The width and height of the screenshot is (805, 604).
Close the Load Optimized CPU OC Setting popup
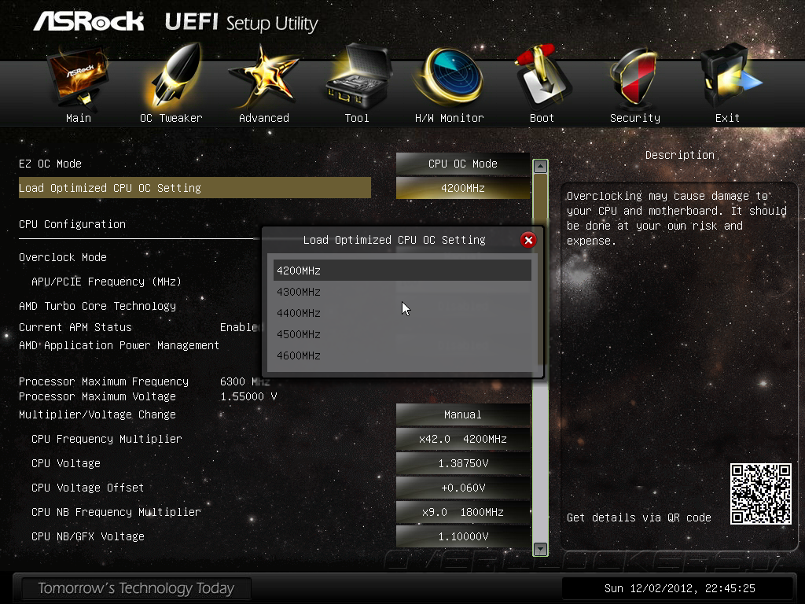(528, 240)
